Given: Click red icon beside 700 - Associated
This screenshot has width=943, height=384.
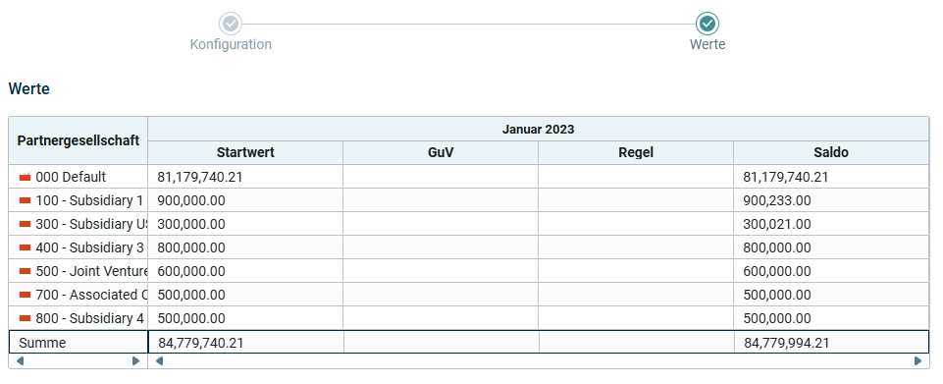Looking at the screenshot, I should (25, 295).
